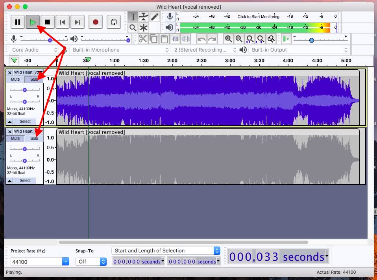
Task: Click the Play-at-Speed button
Action: pyautogui.click(x=286, y=39)
